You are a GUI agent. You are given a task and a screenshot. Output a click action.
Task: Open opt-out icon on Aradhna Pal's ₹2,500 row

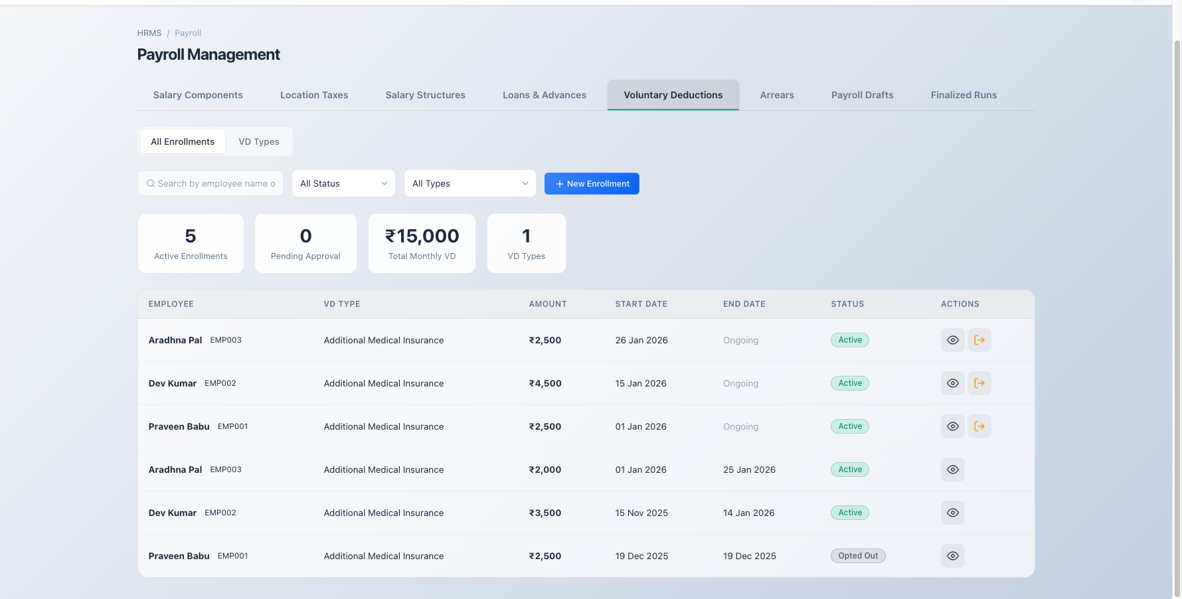tap(979, 340)
